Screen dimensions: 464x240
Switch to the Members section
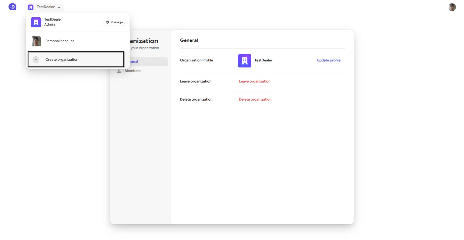tap(132, 71)
